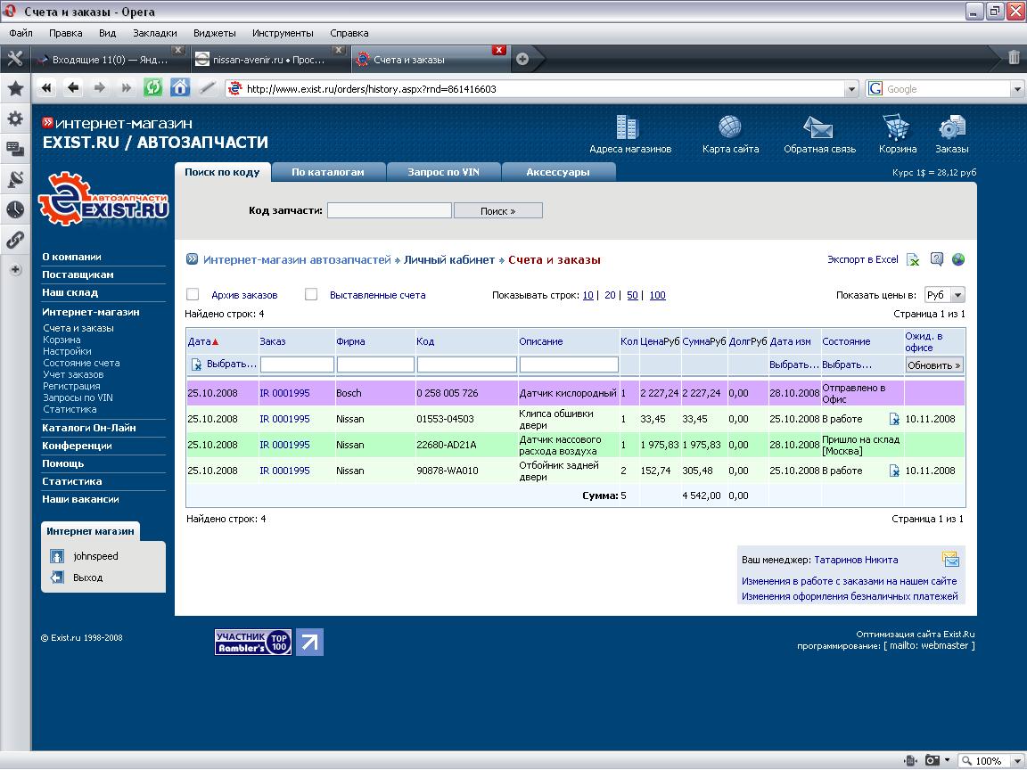
Task: Open the currency Руб dropdown
Action: tap(944, 295)
